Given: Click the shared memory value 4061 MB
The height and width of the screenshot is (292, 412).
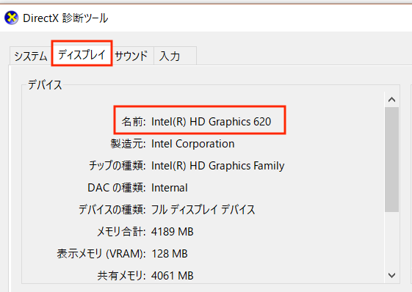Looking at the screenshot, I should click(173, 276).
